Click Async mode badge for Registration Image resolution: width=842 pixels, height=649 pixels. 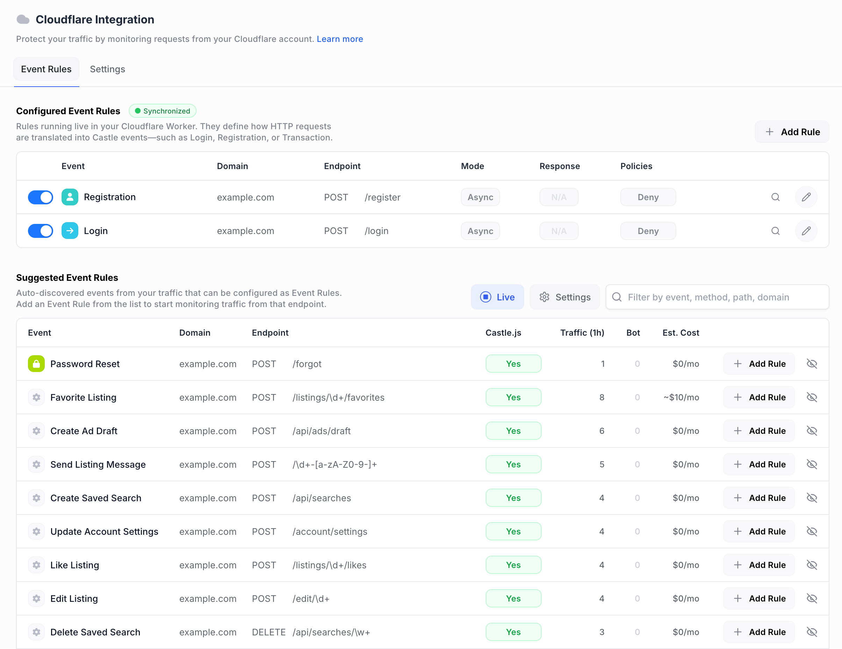[x=480, y=197]
